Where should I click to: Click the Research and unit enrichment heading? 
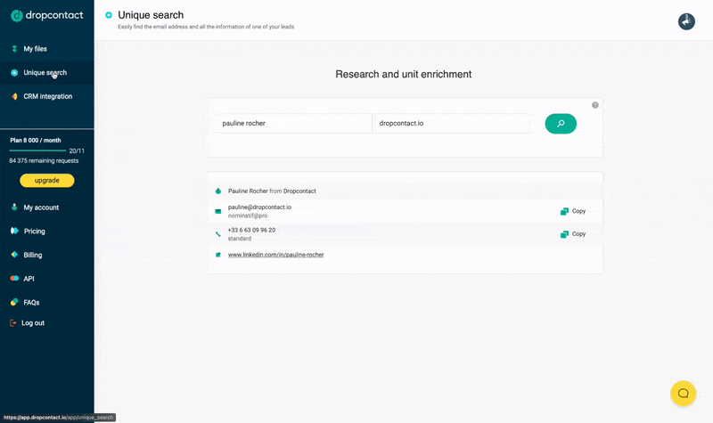point(404,74)
